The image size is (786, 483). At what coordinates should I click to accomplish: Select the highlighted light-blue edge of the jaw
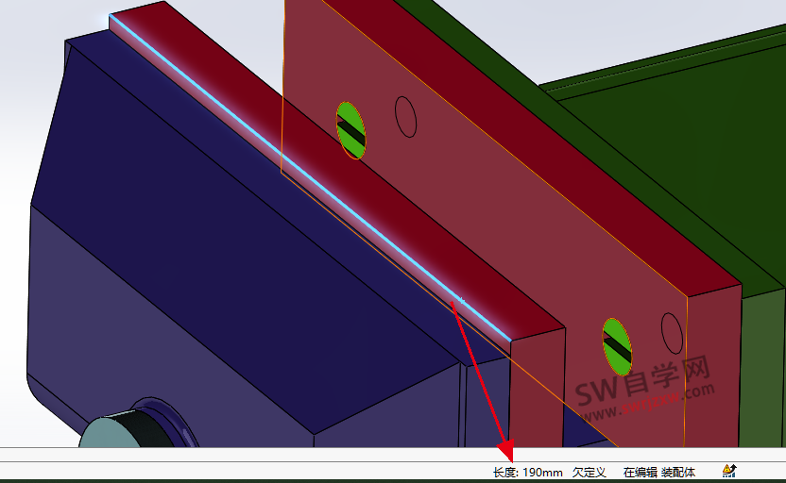pyautogui.click(x=311, y=178)
